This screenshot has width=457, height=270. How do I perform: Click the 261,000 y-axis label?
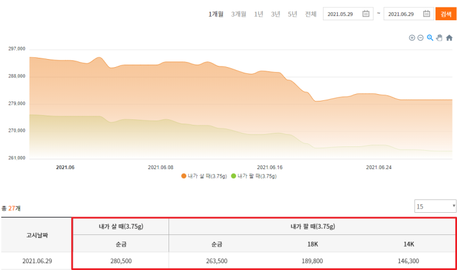click(17, 158)
